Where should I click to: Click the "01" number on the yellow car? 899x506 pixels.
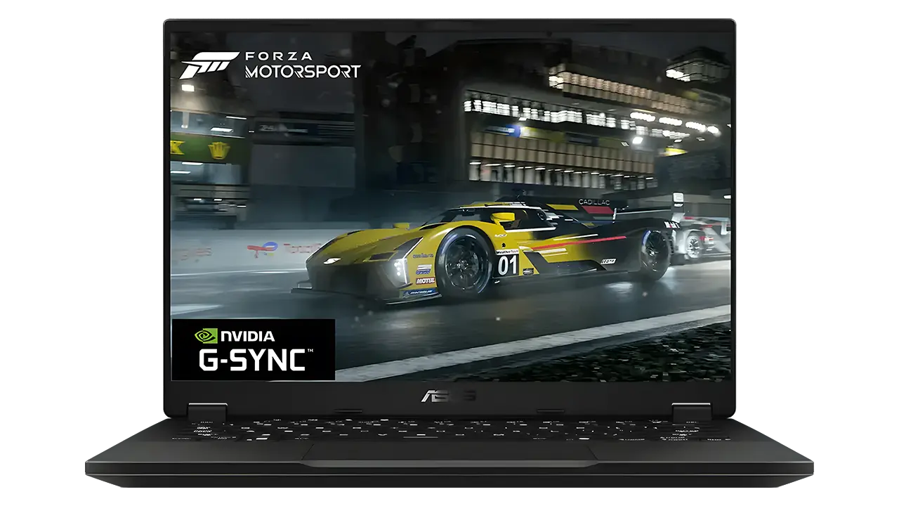(507, 266)
